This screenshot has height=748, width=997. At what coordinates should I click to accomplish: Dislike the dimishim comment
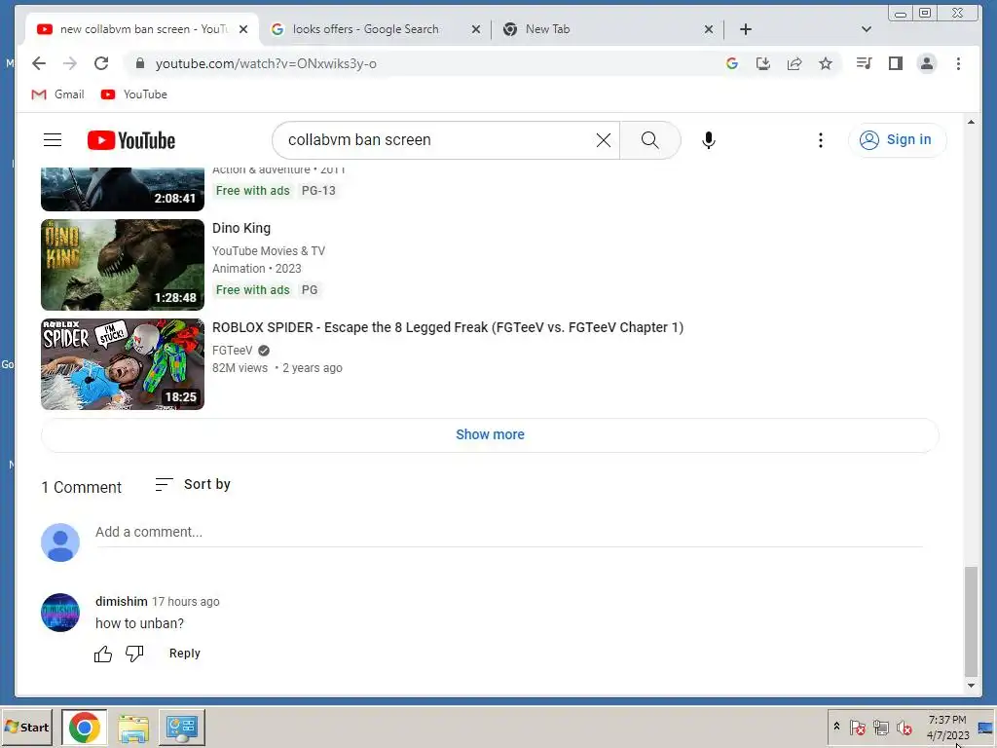pyautogui.click(x=134, y=654)
